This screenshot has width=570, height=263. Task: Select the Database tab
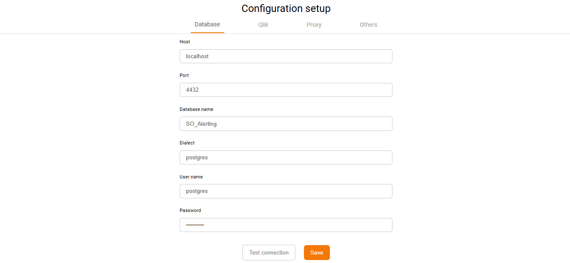tap(207, 24)
